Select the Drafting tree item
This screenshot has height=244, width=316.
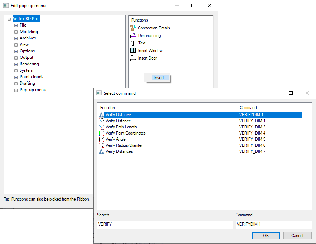27,83
